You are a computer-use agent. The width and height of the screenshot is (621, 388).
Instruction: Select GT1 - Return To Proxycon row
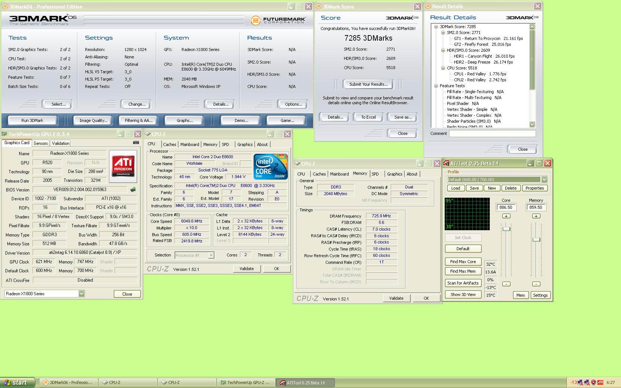coord(488,38)
